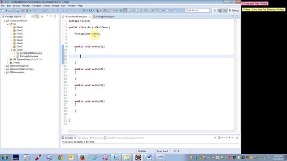Expand the JRE System Library node

(x=8, y=59)
